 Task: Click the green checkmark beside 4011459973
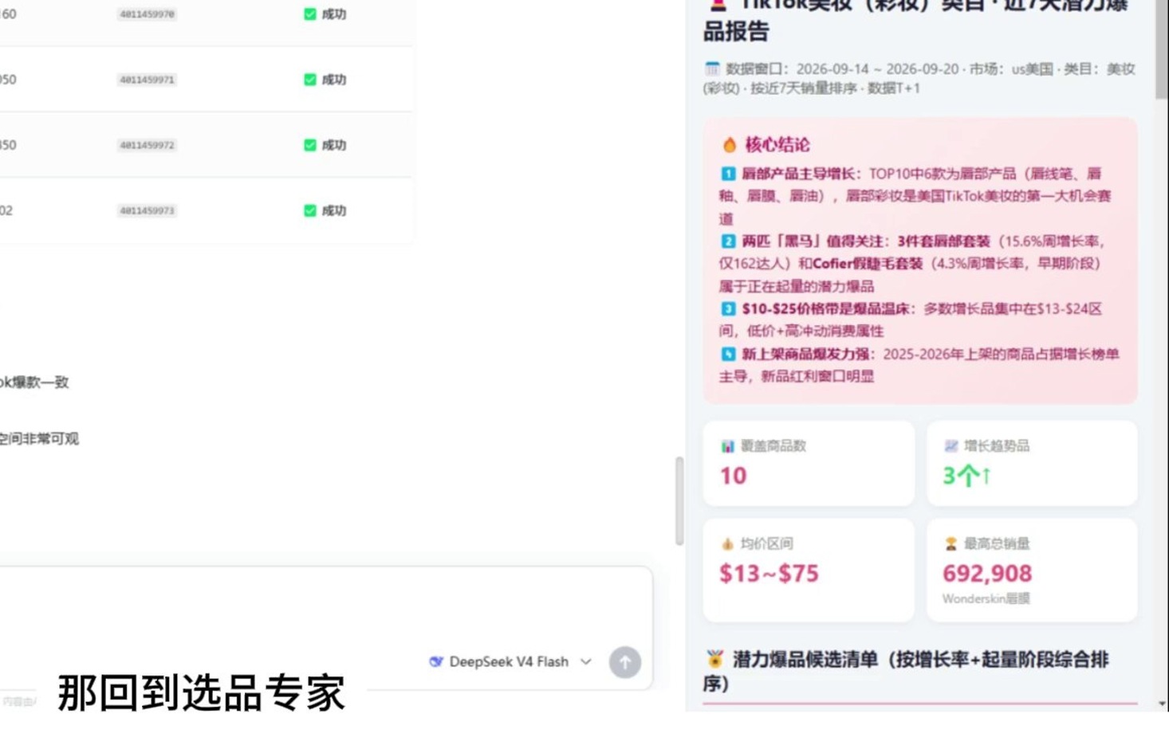pyautogui.click(x=310, y=210)
